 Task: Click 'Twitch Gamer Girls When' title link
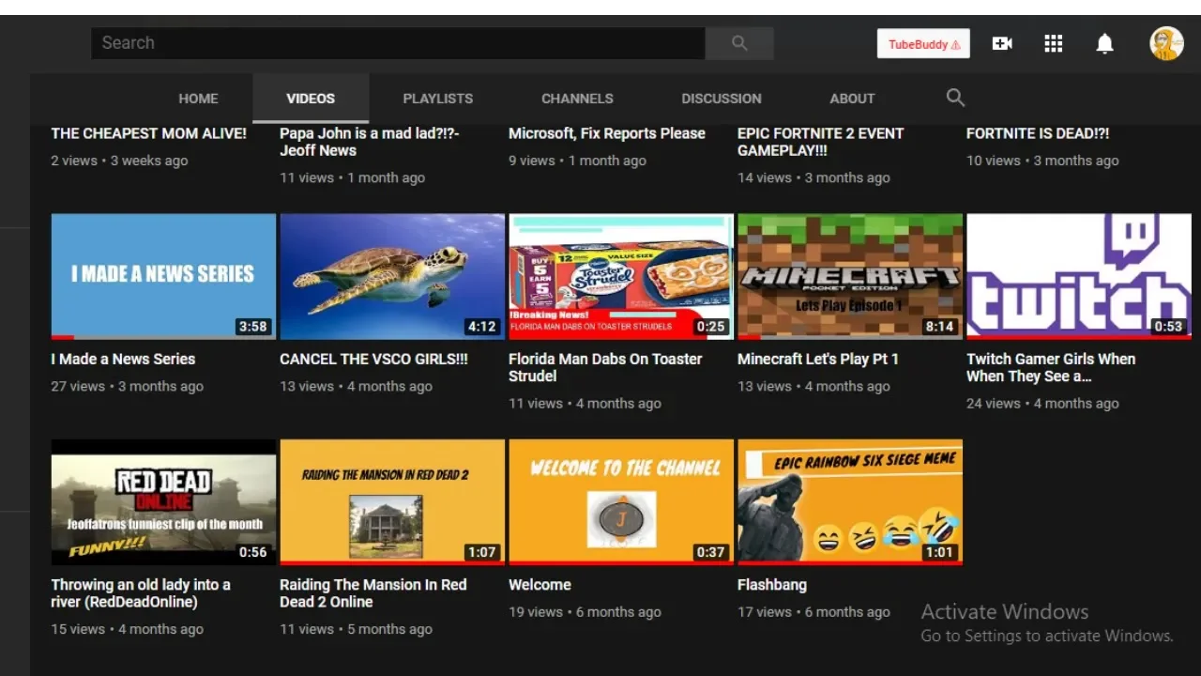(1051, 367)
